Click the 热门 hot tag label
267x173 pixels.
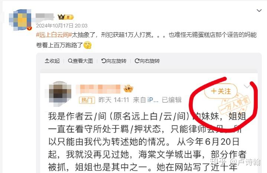coord(87,100)
